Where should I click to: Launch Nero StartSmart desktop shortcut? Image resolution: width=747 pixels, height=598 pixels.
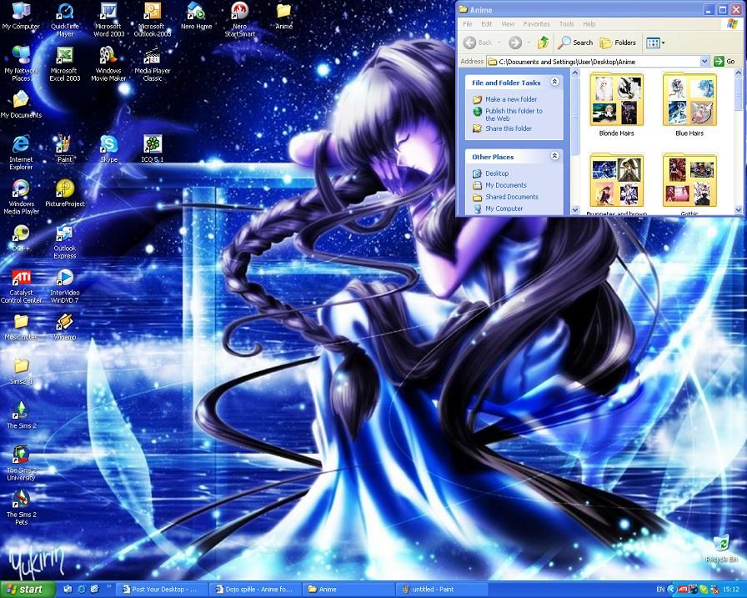click(x=239, y=19)
